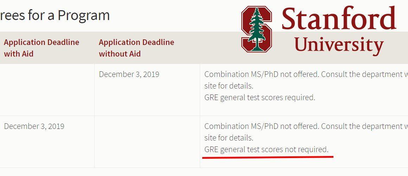Screen dimensions: 408x176
Task: Click first row's "Combination MS/PhD not offered" text
Action: click(x=261, y=74)
